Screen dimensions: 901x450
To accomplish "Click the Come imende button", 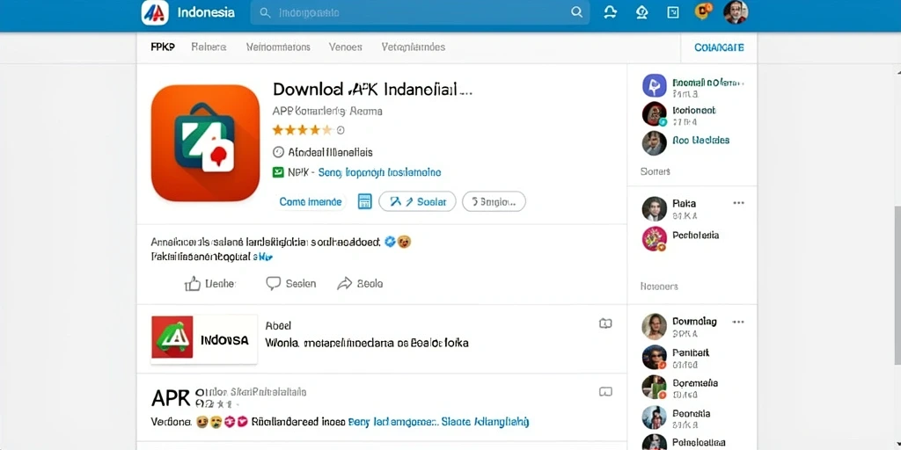I will click(311, 201).
